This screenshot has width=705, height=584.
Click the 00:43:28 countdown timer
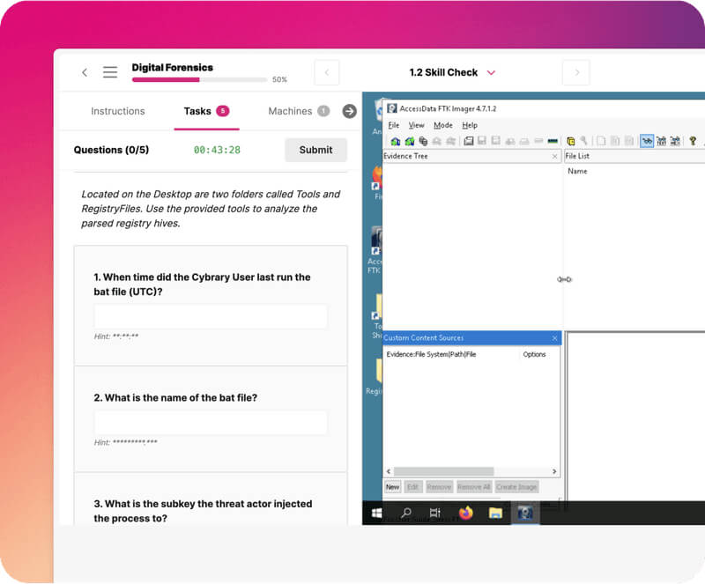pos(217,150)
